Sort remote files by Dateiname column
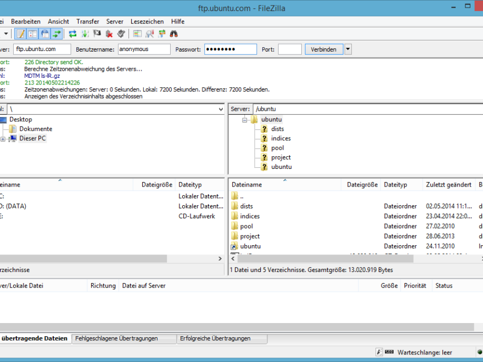The width and height of the screenshot is (483, 362). [285, 185]
